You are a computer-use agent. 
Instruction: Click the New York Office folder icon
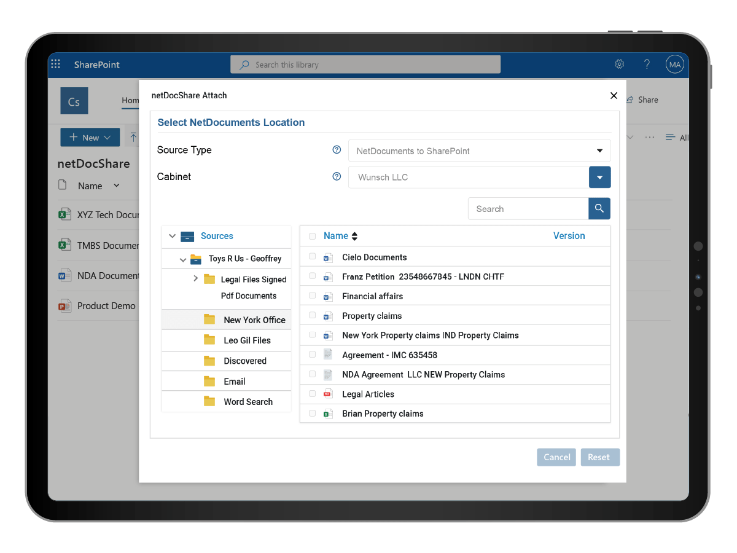coord(210,320)
